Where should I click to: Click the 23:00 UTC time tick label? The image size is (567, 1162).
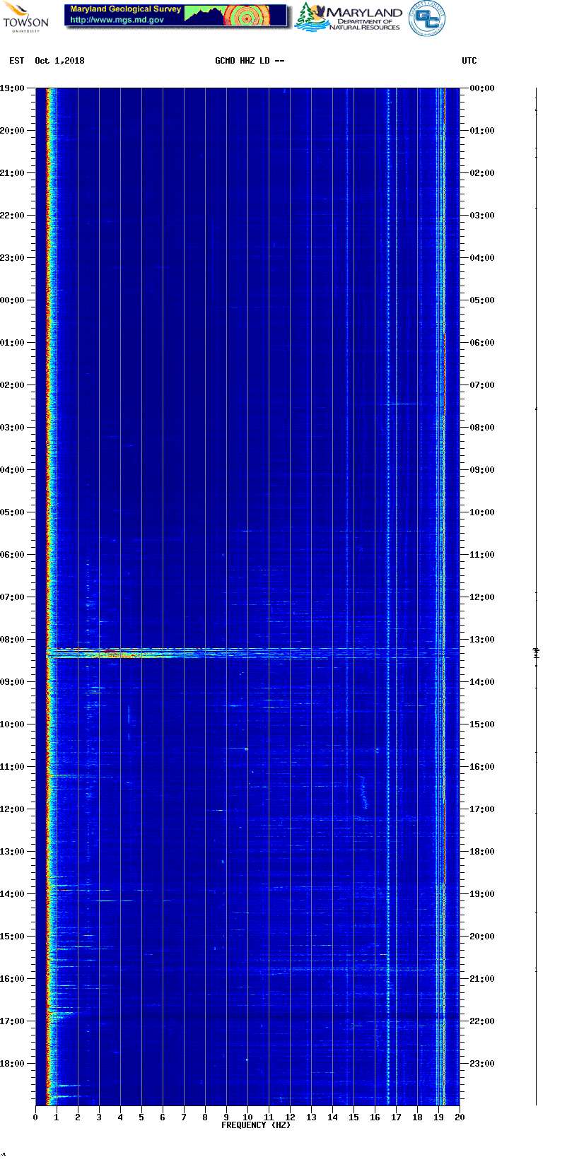coord(481,1064)
